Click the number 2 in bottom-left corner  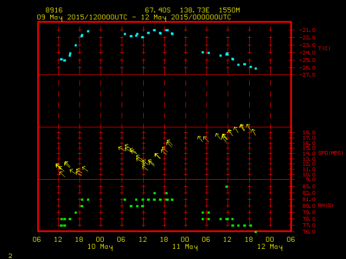click(10, 254)
